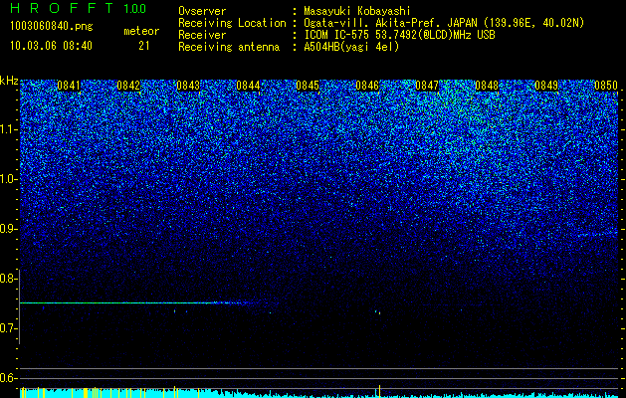
Task: Click the HROFFT title text
Action: 63,8
